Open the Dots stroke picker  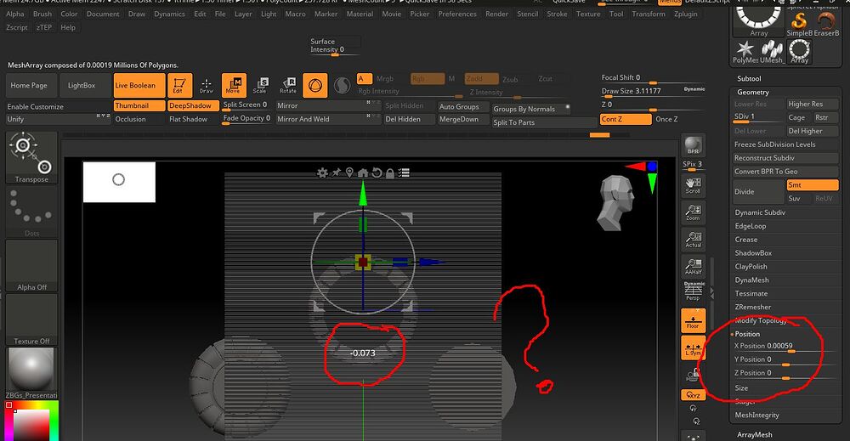click(31, 212)
